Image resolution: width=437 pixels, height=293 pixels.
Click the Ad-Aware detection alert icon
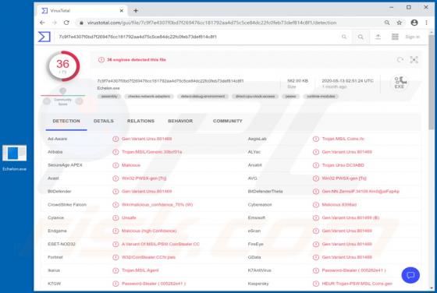[x=115, y=139]
